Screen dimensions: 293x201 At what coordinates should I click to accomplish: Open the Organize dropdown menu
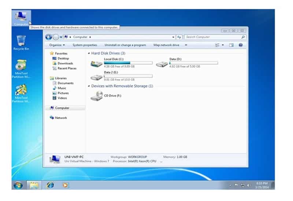point(57,45)
